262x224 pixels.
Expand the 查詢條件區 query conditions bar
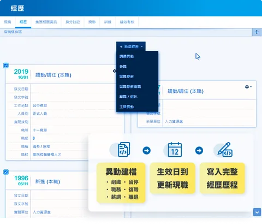pos(126,32)
